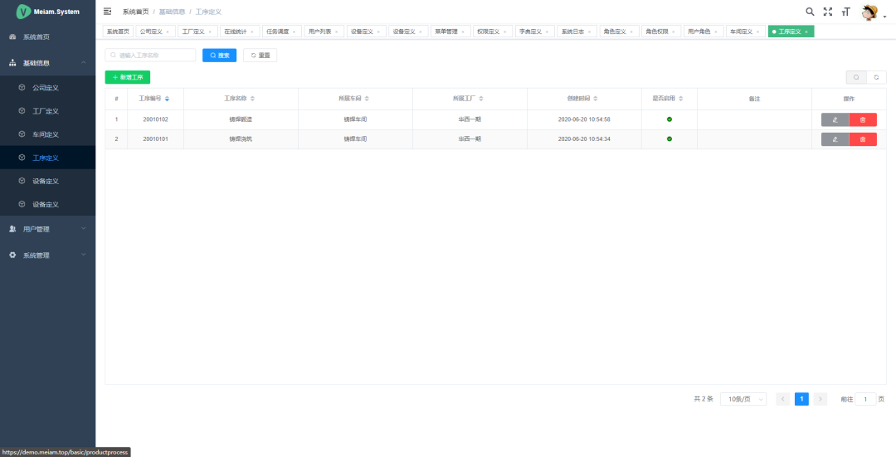This screenshot has height=457, width=896.
Task: Click the 重置 reset button
Action: point(260,56)
